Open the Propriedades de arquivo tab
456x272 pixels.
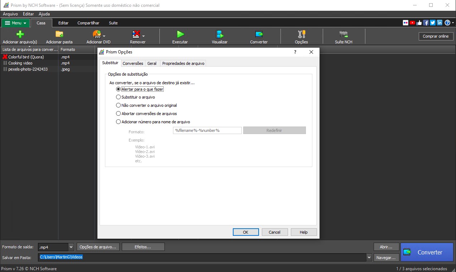(x=183, y=63)
